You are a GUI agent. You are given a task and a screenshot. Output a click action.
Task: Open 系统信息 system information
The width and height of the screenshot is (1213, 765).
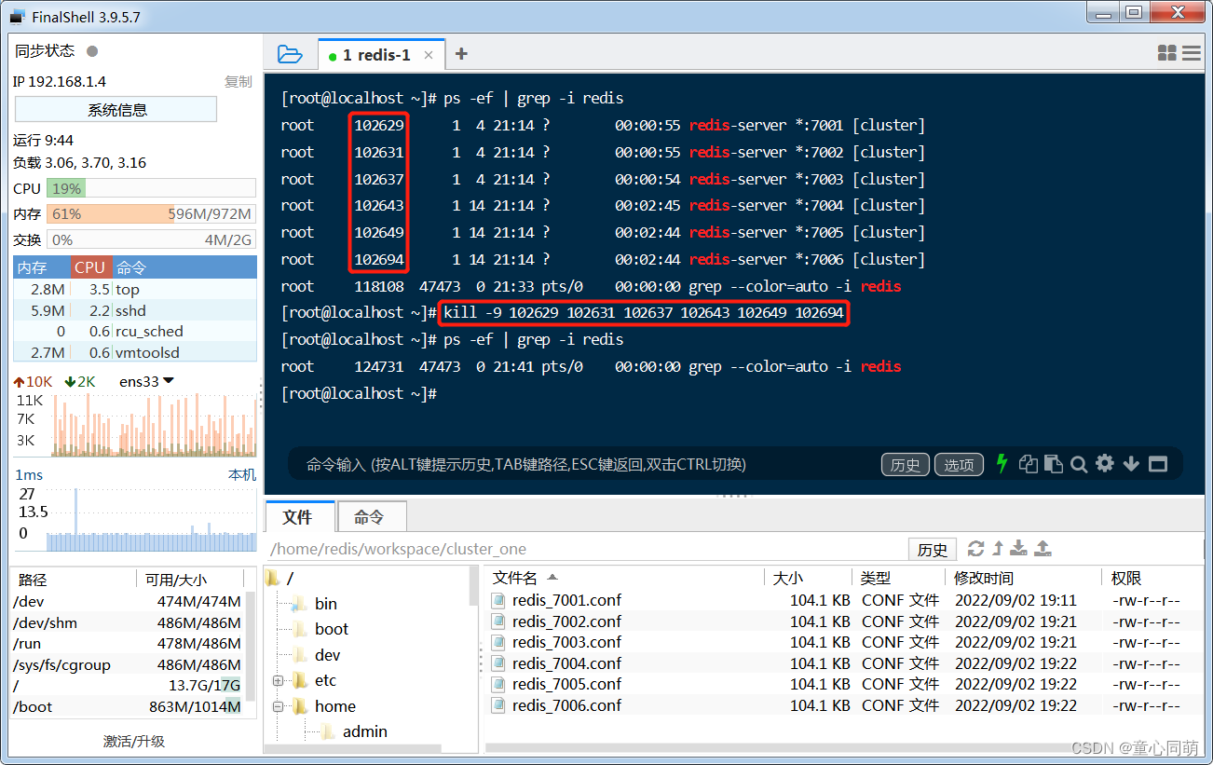pyautogui.click(x=116, y=109)
